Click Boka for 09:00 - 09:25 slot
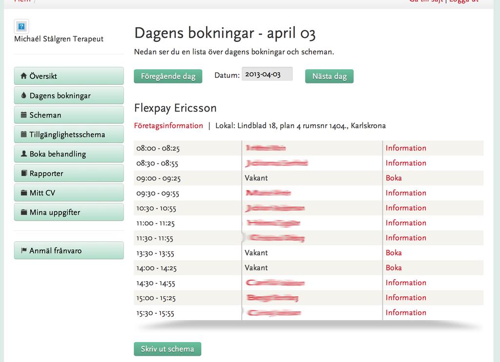The image size is (500, 362). coord(394,178)
